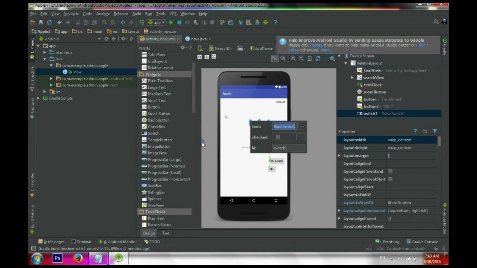Screen dimensions: 477x268
Task: Refresh the layout preview
Action: point(318,58)
